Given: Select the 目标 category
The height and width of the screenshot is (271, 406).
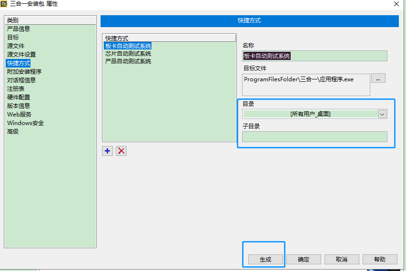Looking at the screenshot, I should click(13, 38).
